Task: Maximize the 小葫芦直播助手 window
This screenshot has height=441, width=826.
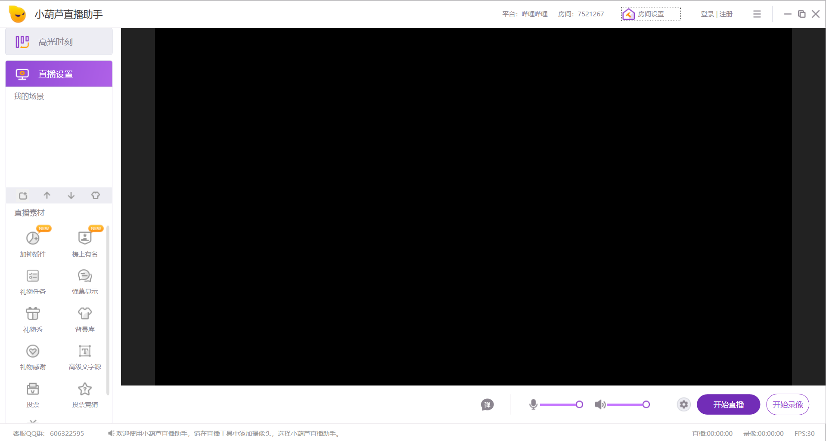Action: tap(802, 14)
